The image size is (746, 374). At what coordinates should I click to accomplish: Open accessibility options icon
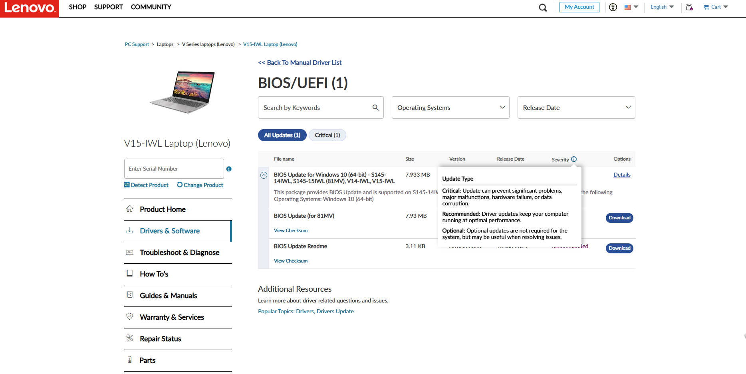click(613, 7)
